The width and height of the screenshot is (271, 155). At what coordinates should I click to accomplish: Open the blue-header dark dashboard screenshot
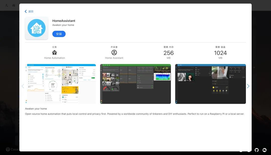click(x=211, y=84)
